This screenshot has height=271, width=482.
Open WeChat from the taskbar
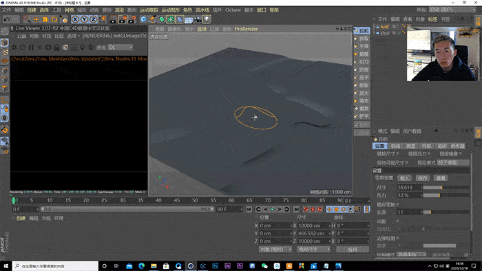[264, 265]
